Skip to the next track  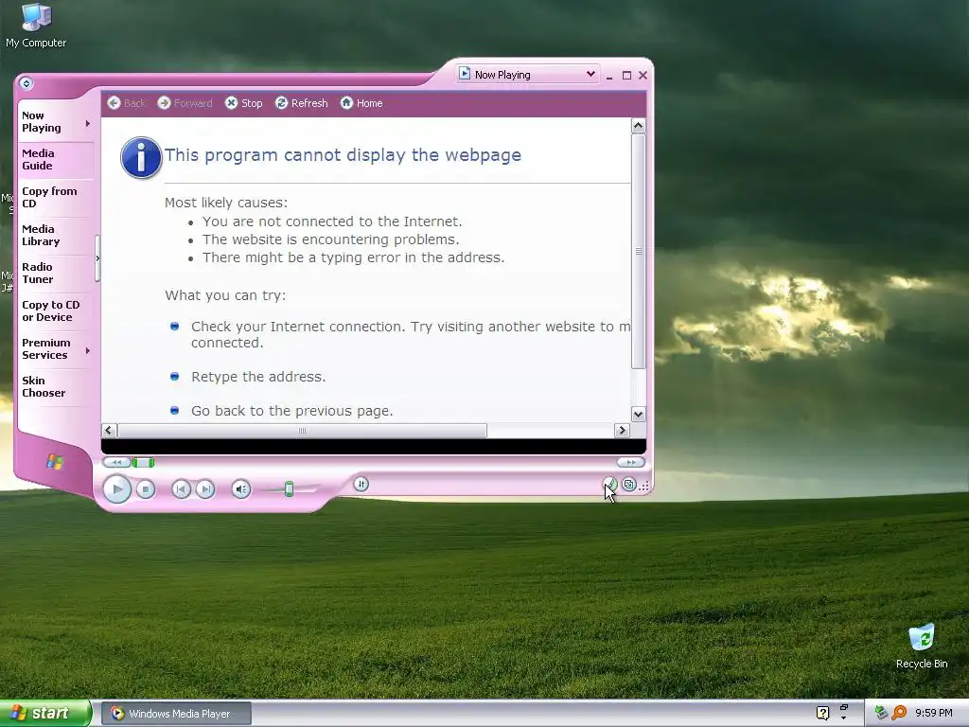pos(205,489)
